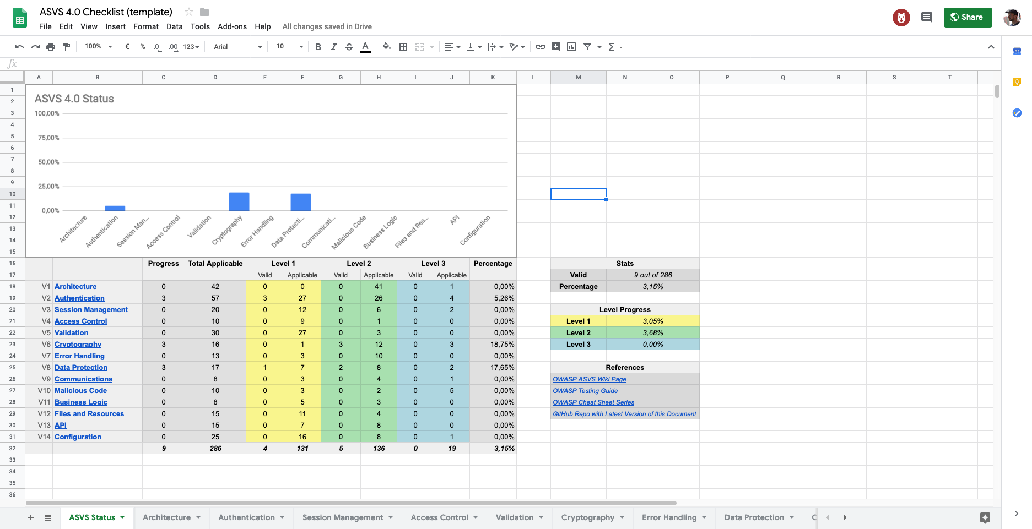Collapse the toolbar with up chevron

[x=991, y=47]
